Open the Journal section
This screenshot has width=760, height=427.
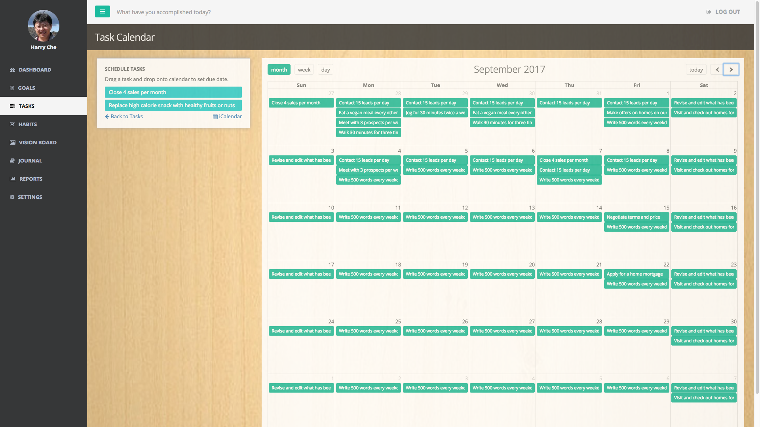coord(30,161)
